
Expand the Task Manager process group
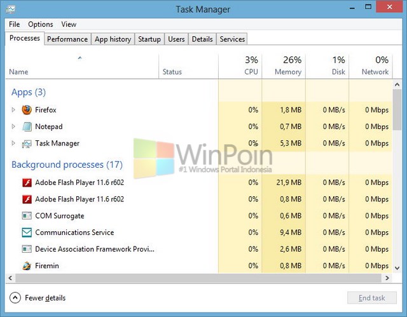tap(13, 143)
